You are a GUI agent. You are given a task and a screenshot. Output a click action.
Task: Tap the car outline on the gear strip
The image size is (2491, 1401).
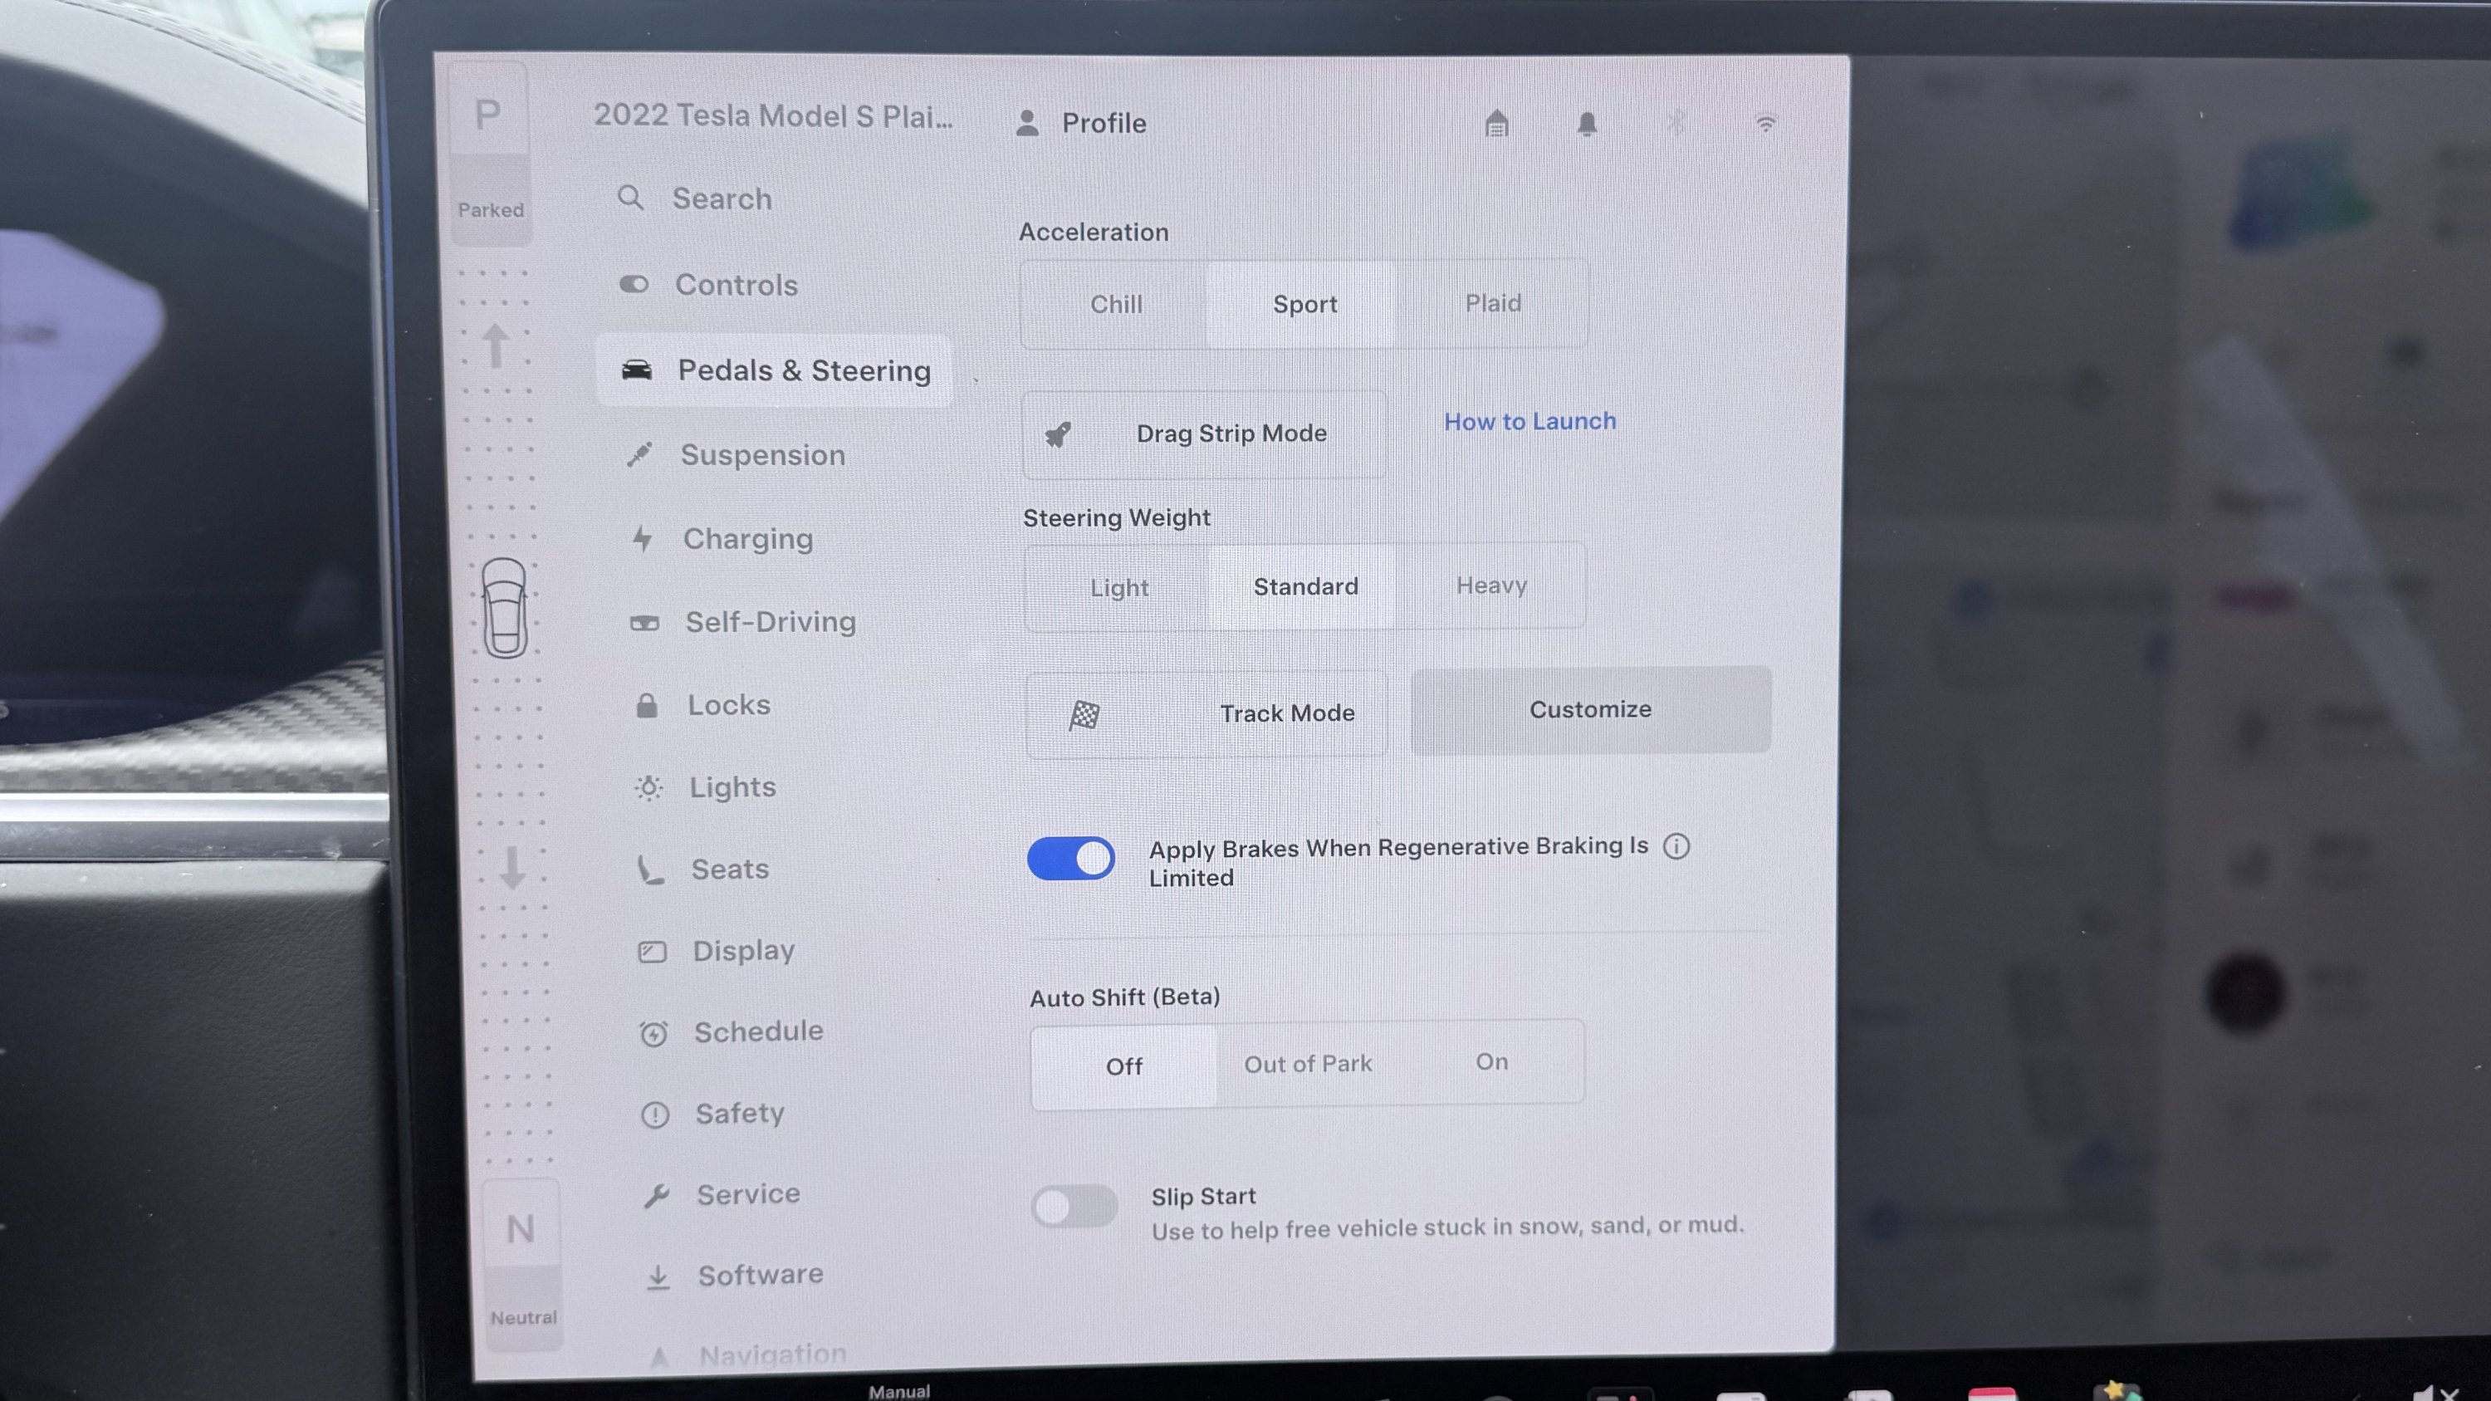tap(505, 608)
